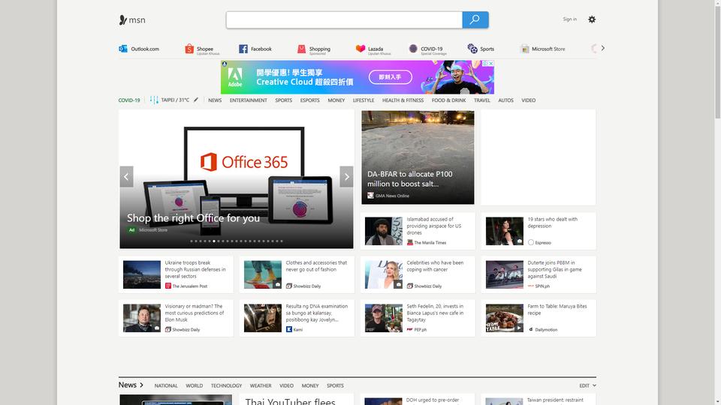
Task: Click the Jerusalem Post source icon
Action: click(167, 286)
